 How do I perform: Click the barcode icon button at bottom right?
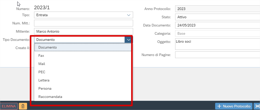(x=257, y=106)
